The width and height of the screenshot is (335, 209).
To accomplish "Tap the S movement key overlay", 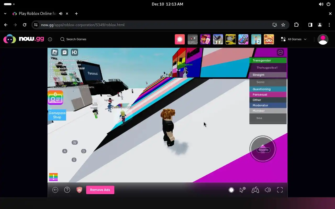I will click(x=74, y=160).
